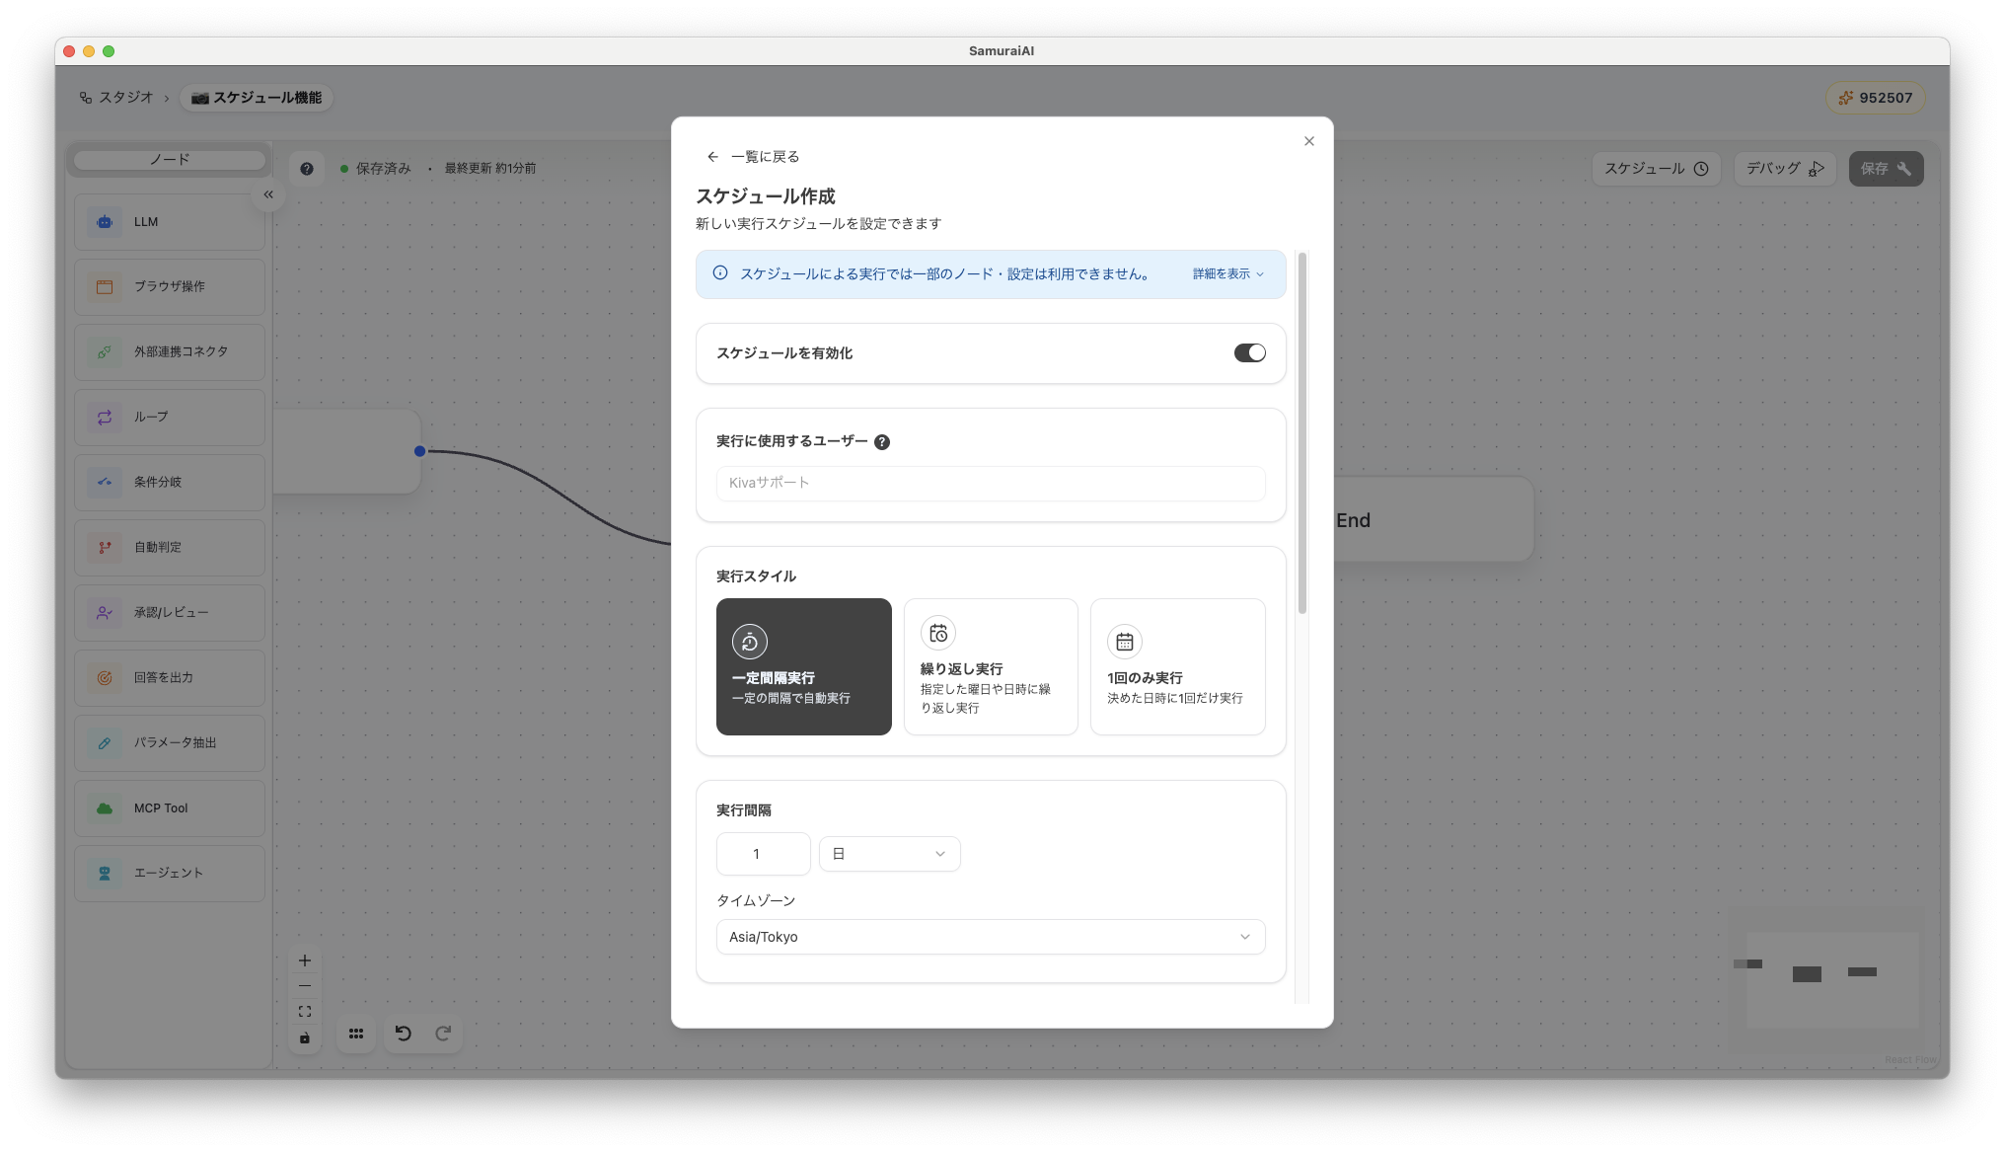Close the schedule creation dialog
This screenshot has height=1152, width=2005.
1308,141
